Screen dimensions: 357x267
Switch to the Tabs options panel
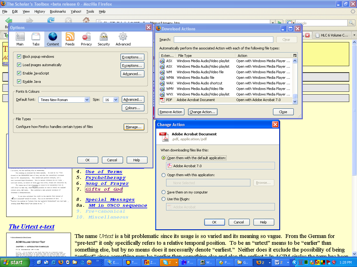pos(36,39)
